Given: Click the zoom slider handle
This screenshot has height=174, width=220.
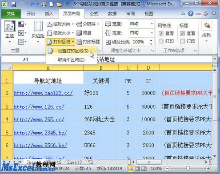Looking at the screenshot, I should (188, 168).
